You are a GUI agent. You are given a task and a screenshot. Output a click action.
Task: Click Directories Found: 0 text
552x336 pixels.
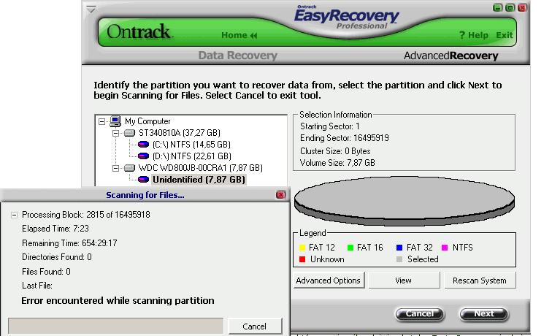[x=57, y=257]
